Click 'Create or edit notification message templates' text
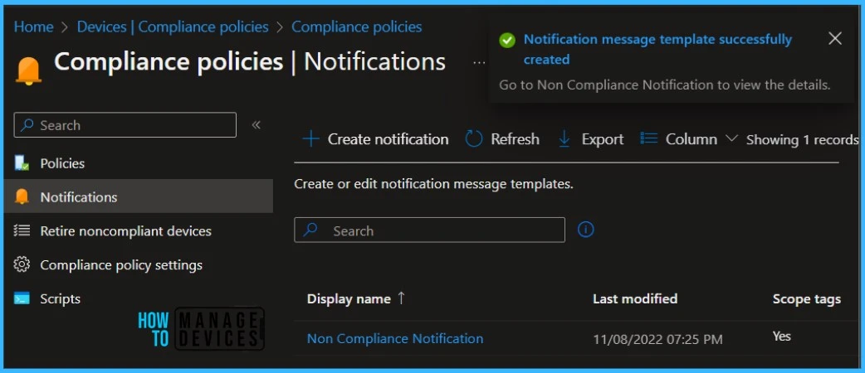Screen dimensions: 865x373 pyautogui.click(x=433, y=184)
